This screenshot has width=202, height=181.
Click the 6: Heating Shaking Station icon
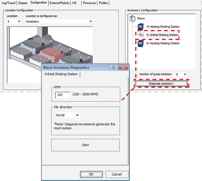(x=141, y=43)
